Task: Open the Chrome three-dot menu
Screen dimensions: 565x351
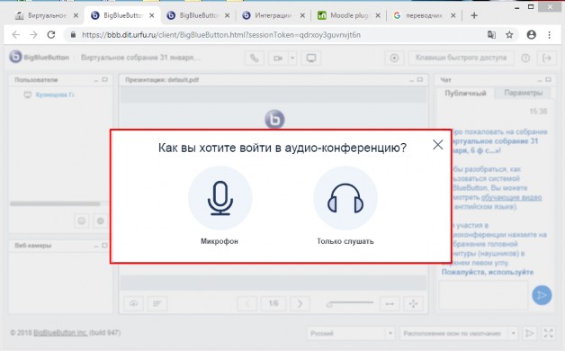Action: click(x=549, y=35)
